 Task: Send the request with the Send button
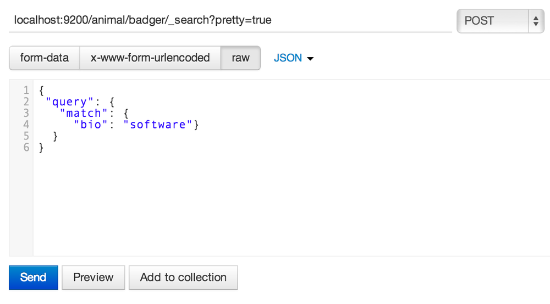[33, 277]
